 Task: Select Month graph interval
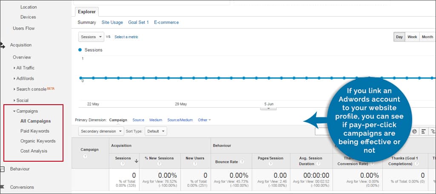click(427, 37)
